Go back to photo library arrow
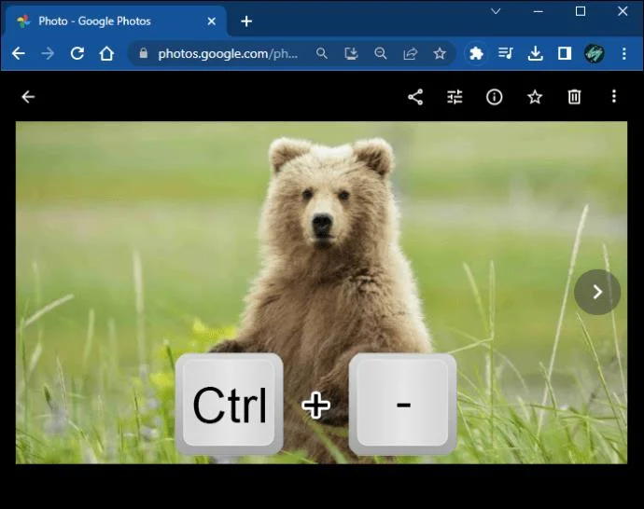Screen dimensions: 644x509 point(28,97)
